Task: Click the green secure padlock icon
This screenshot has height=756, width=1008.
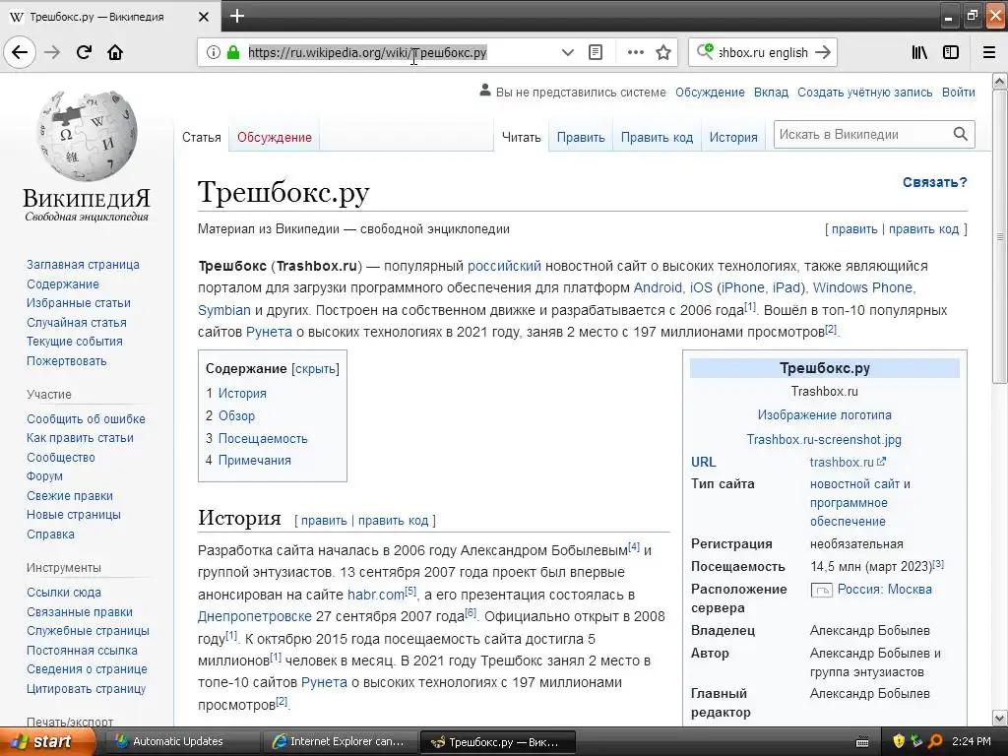Action: 233,52
